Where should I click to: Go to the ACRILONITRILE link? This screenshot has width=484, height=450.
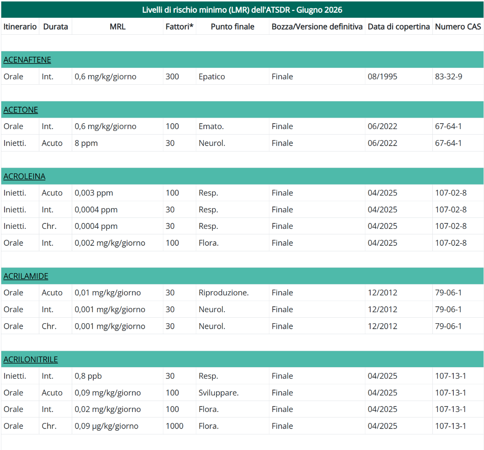31,359
